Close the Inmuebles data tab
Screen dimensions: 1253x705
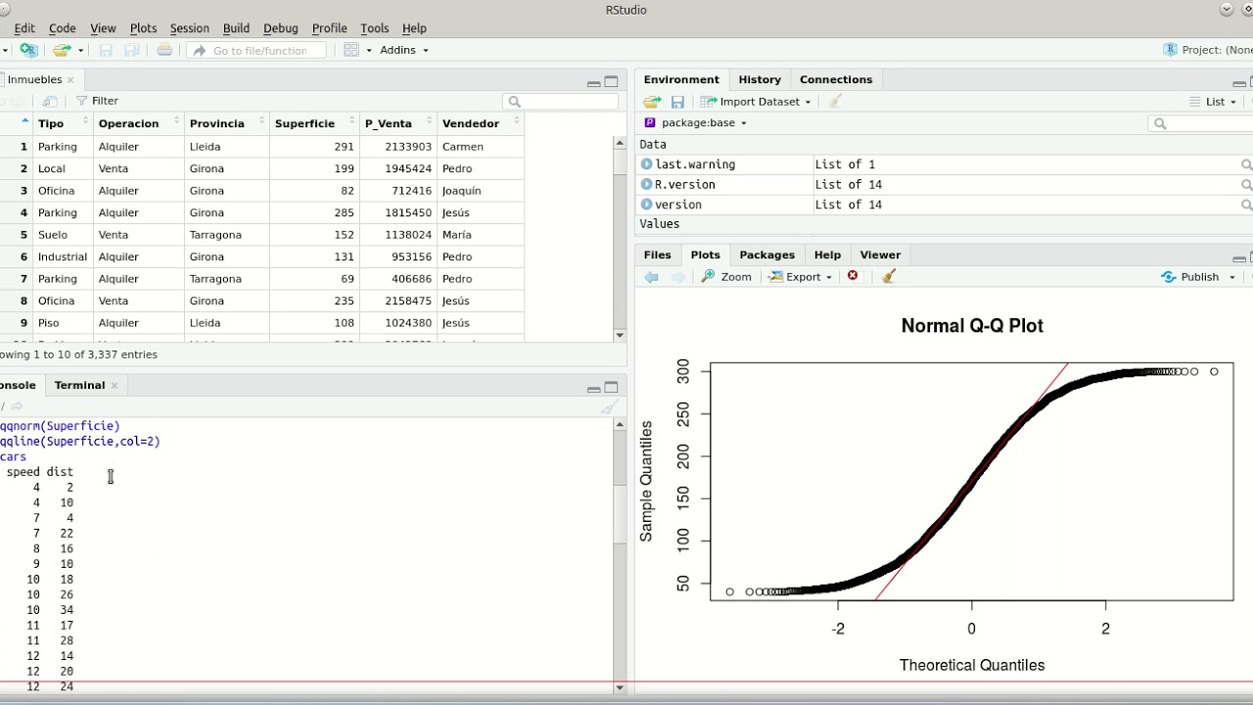pos(70,80)
